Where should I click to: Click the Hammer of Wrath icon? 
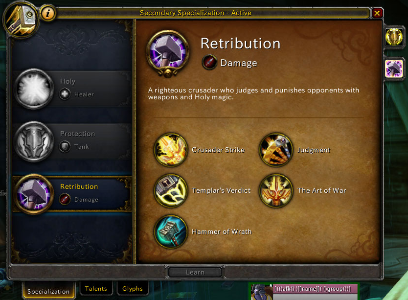click(x=171, y=231)
